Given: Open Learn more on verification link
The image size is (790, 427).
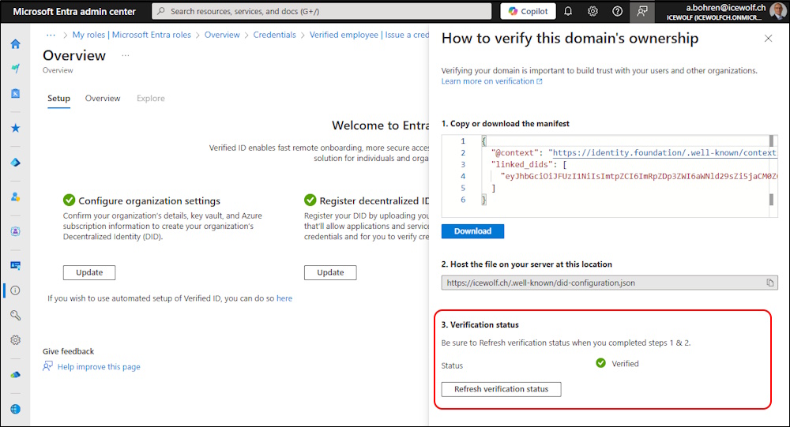Looking at the screenshot, I should tap(491, 81).
